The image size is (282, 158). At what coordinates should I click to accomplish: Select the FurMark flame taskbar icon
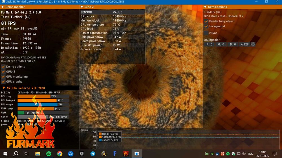click(126, 154)
